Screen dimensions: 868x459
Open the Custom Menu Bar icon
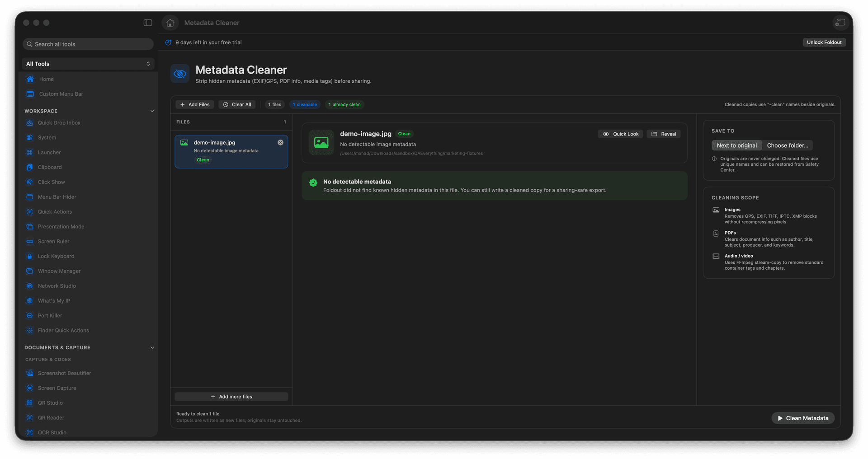30,94
